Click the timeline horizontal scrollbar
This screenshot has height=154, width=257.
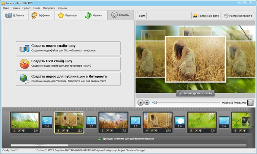[x=128, y=145]
